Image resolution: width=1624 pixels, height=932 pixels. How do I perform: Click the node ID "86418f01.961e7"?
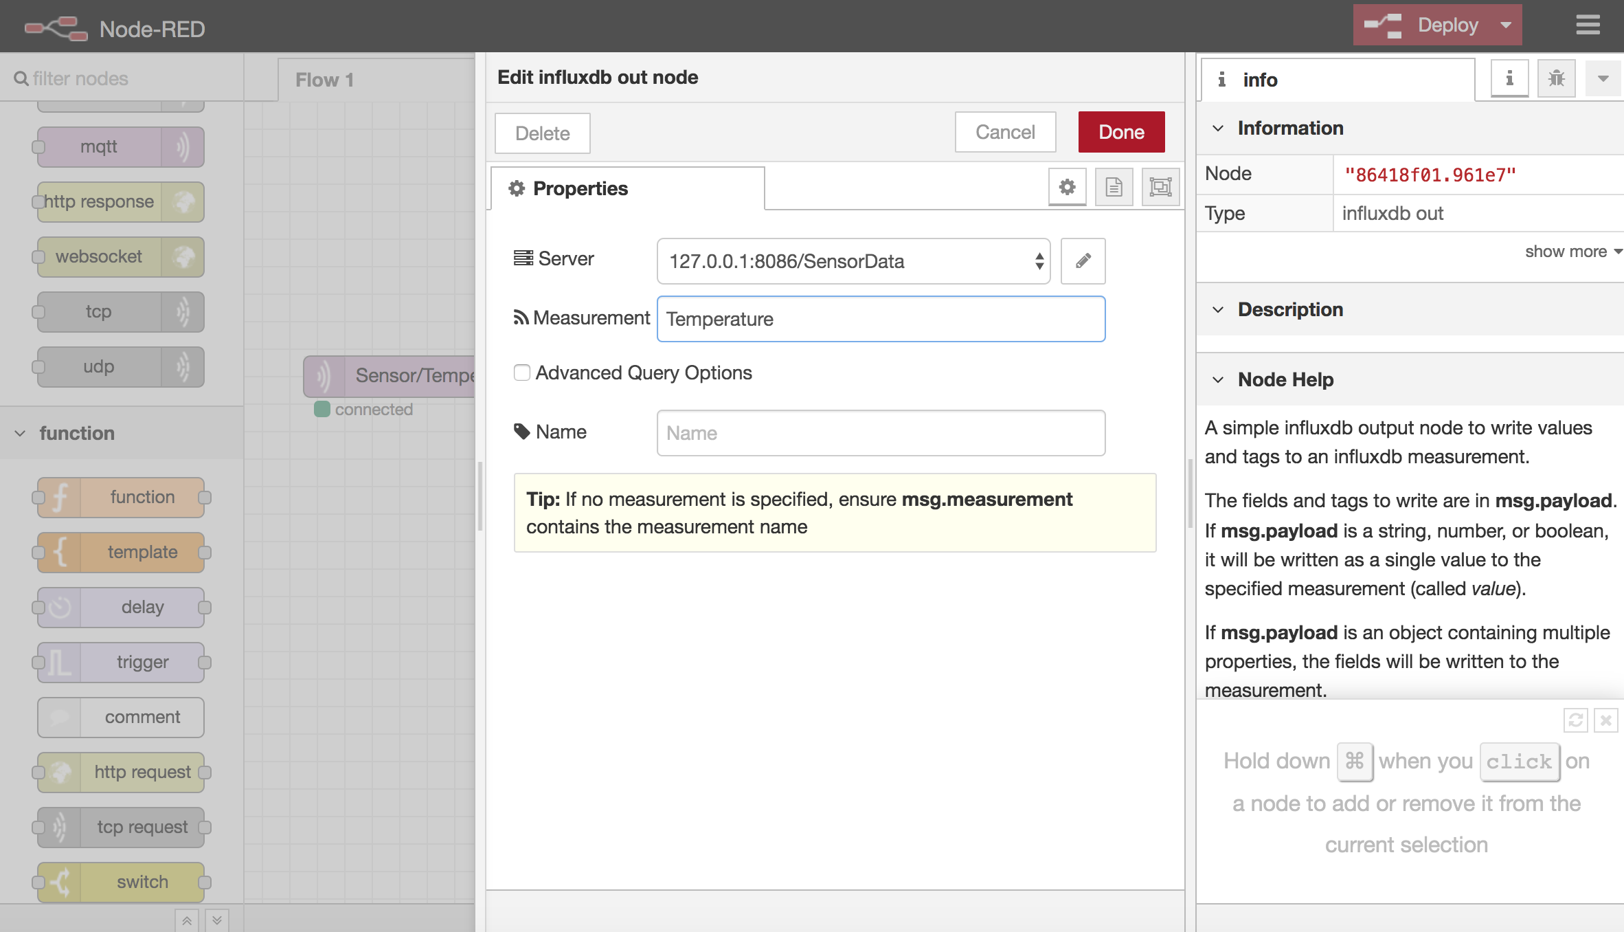click(x=1430, y=175)
